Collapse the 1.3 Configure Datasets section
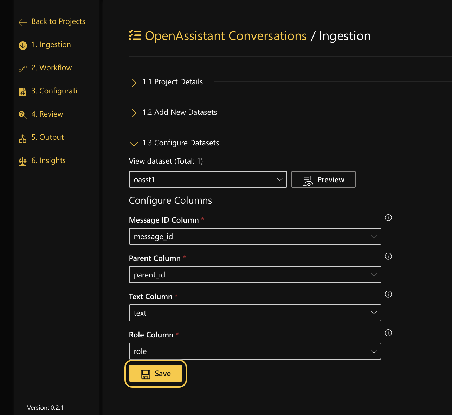The image size is (452, 415). point(134,144)
